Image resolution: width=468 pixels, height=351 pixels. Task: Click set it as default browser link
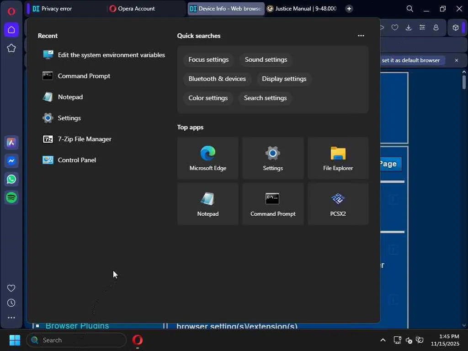click(x=411, y=60)
